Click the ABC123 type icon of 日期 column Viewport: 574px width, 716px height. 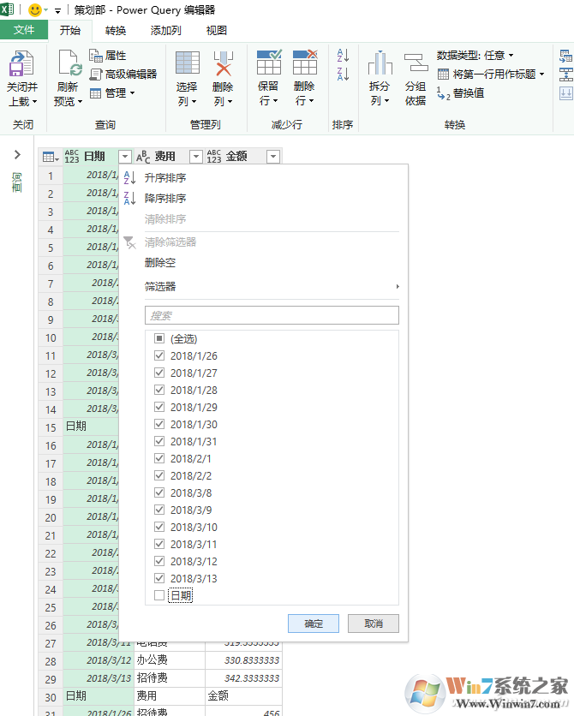point(72,157)
